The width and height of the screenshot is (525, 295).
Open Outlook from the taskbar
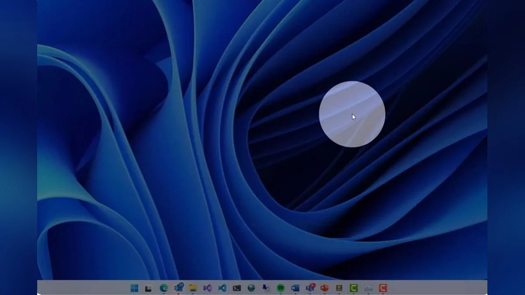[x=178, y=288]
